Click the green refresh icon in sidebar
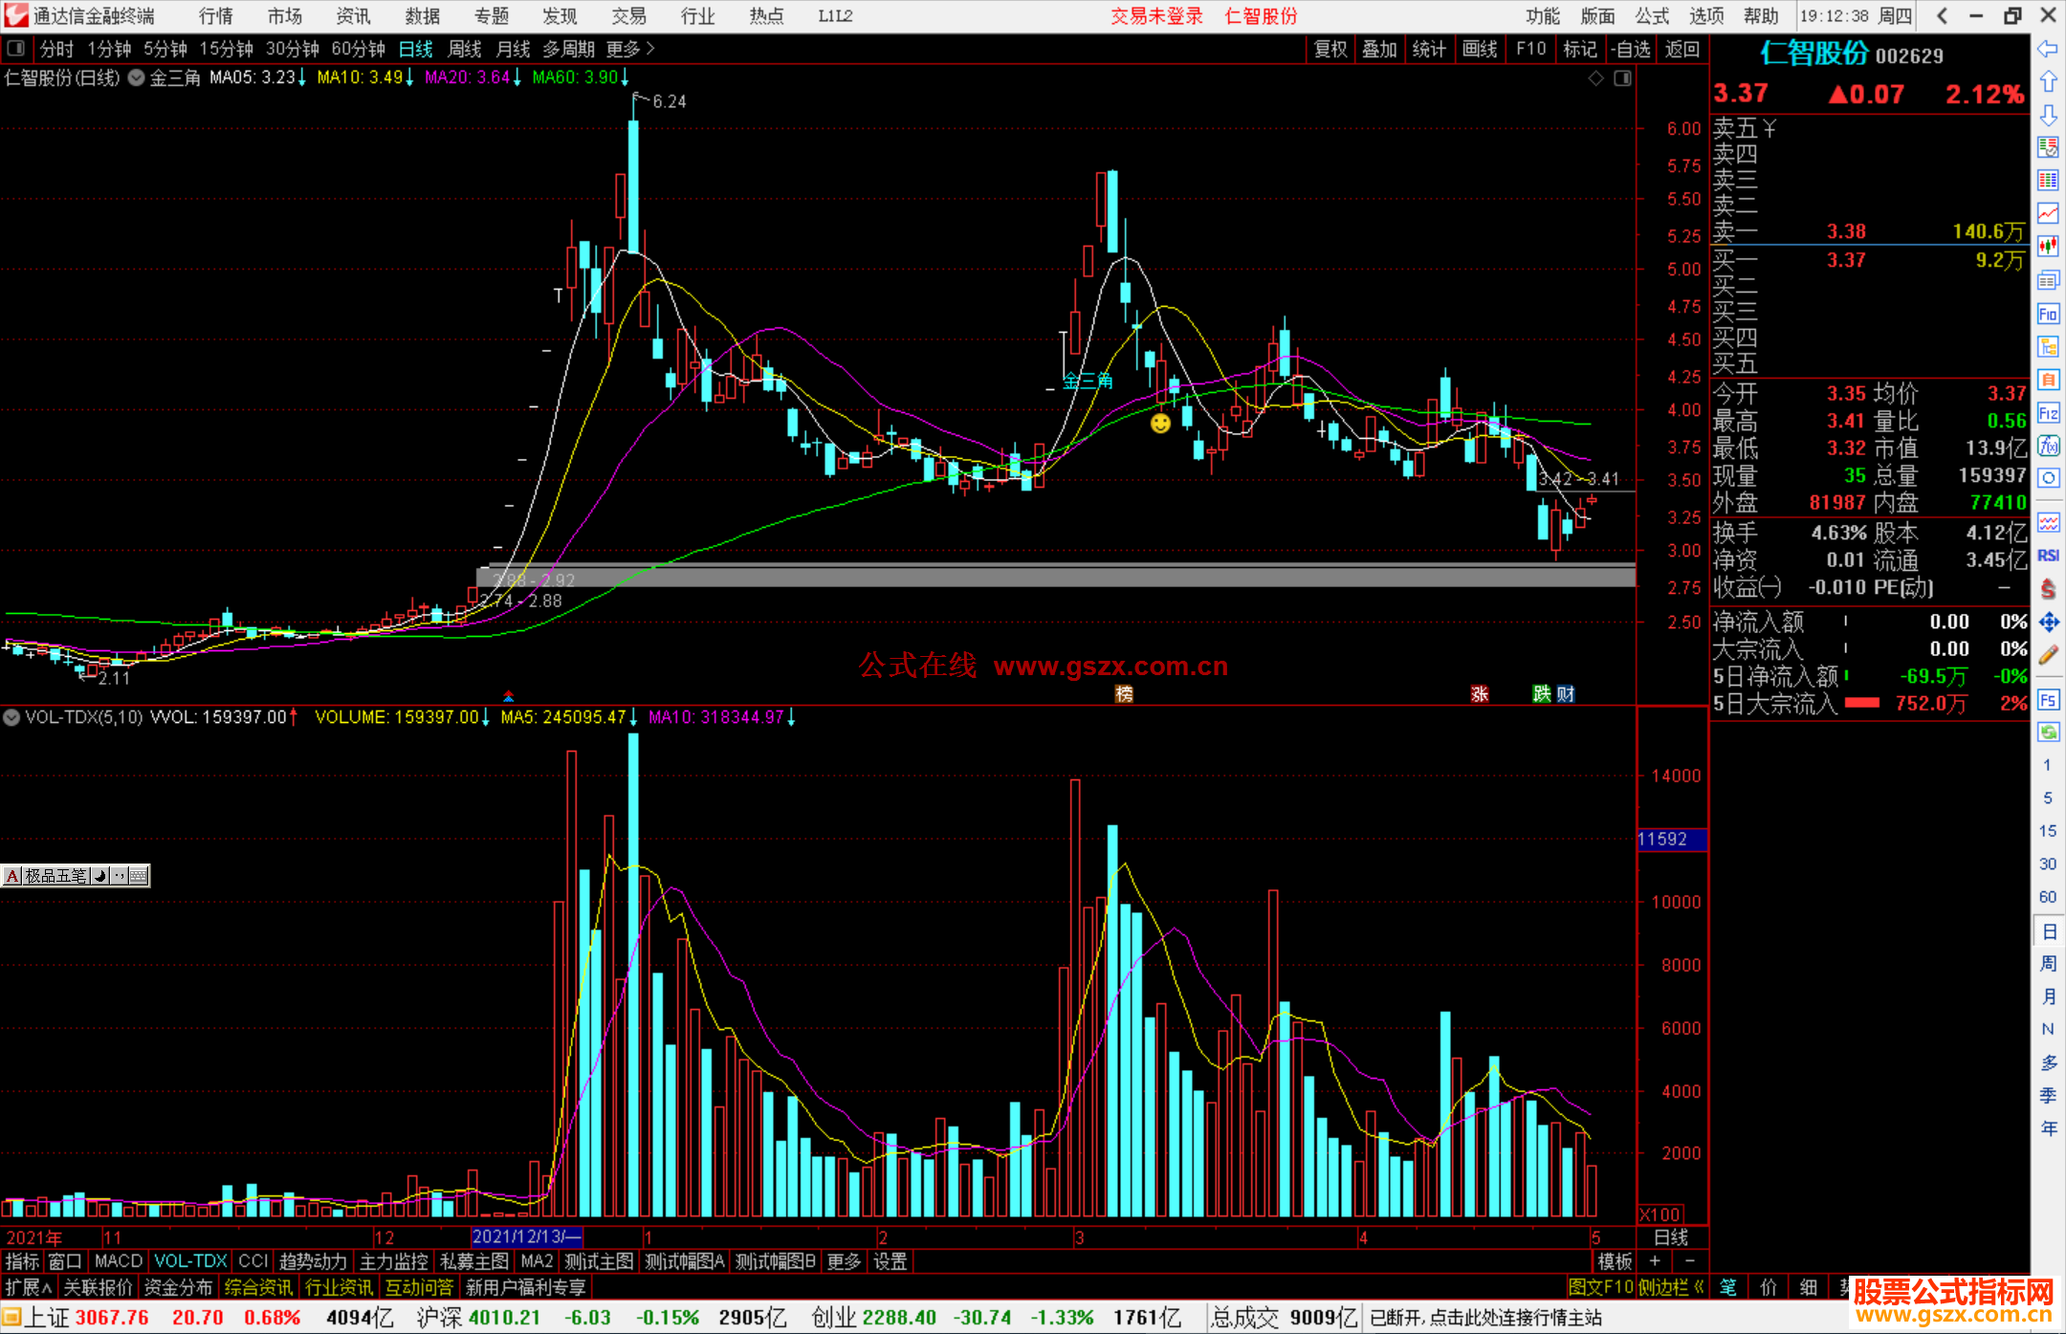 2048,733
